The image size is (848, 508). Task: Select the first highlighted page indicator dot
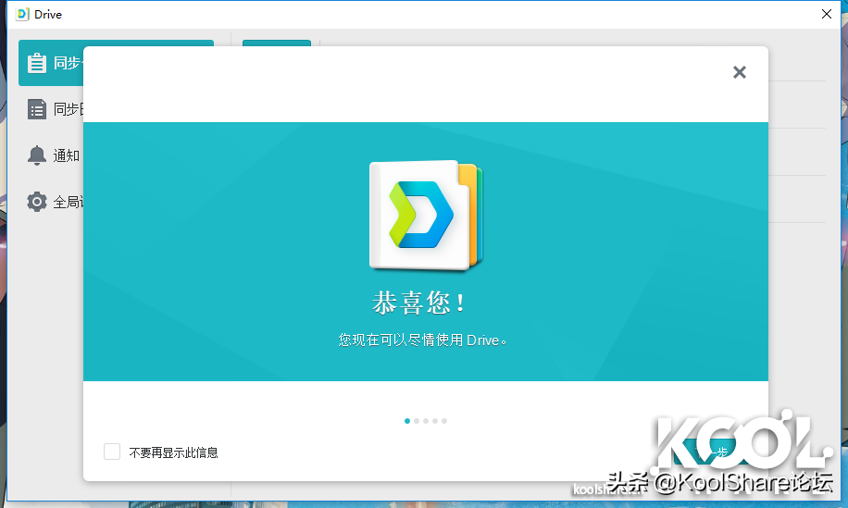tap(407, 421)
